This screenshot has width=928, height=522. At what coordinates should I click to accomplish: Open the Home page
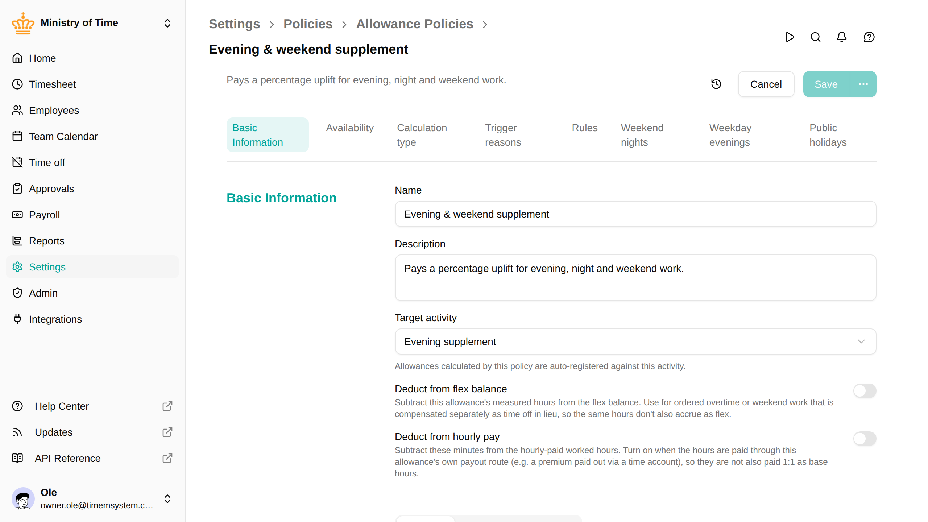click(x=92, y=58)
